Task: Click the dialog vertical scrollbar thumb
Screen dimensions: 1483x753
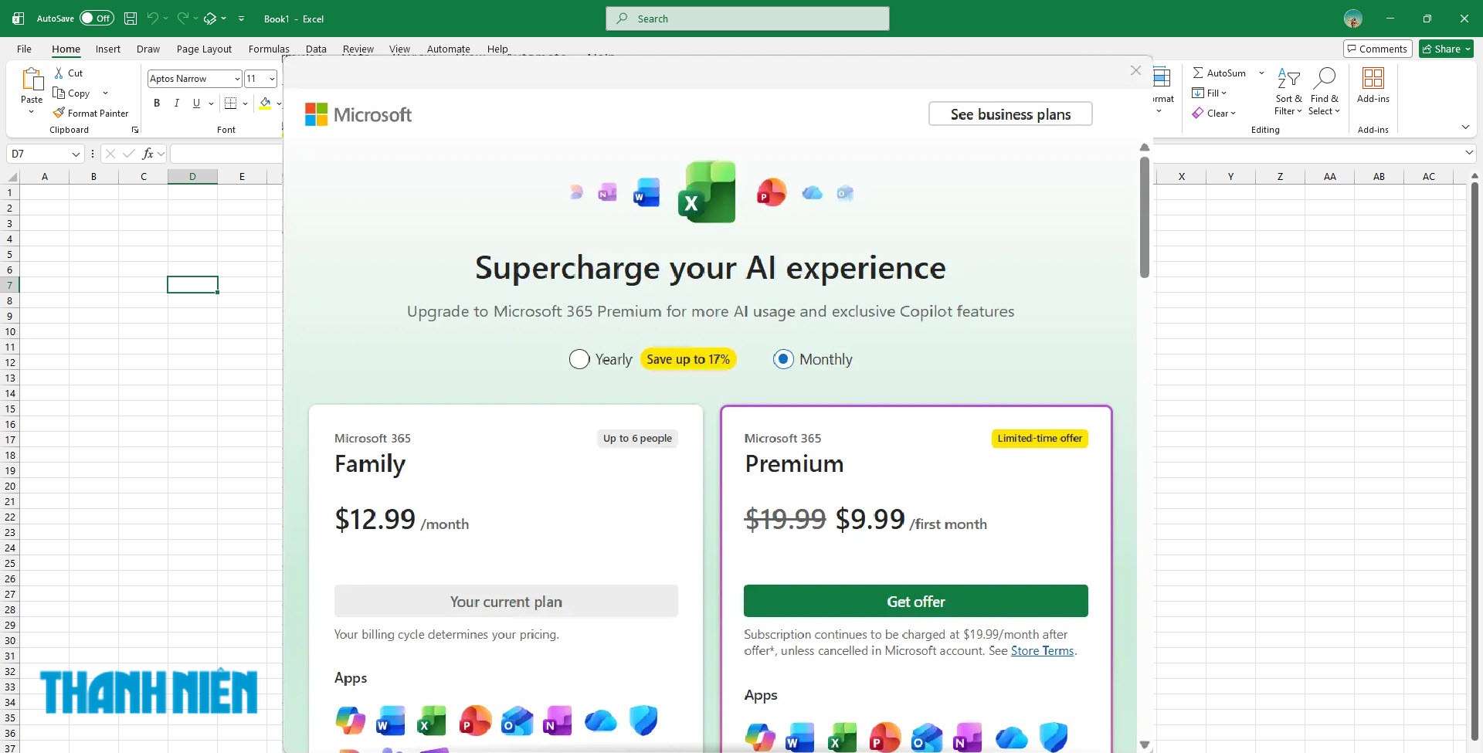Action: (1145, 217)
